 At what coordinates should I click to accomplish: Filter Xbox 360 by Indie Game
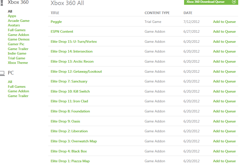(x=17, y=53)
